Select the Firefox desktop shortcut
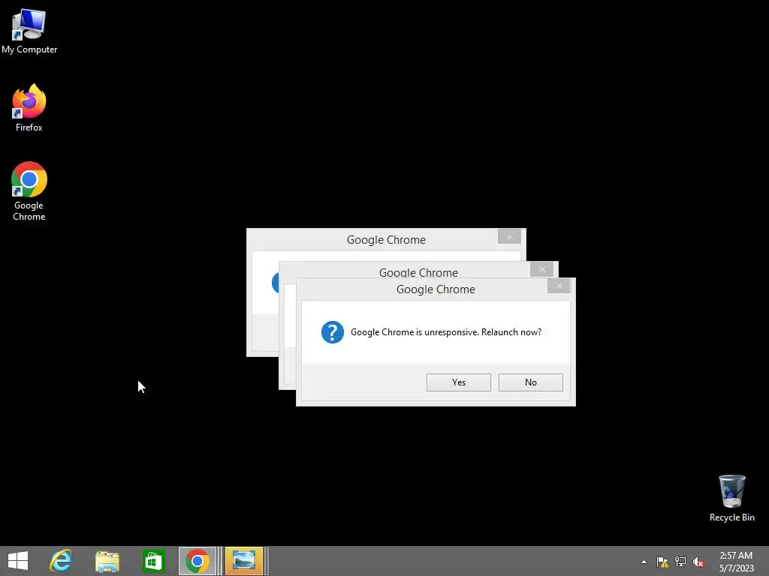Viewport: 769px width, 576px height. [29, 108]
